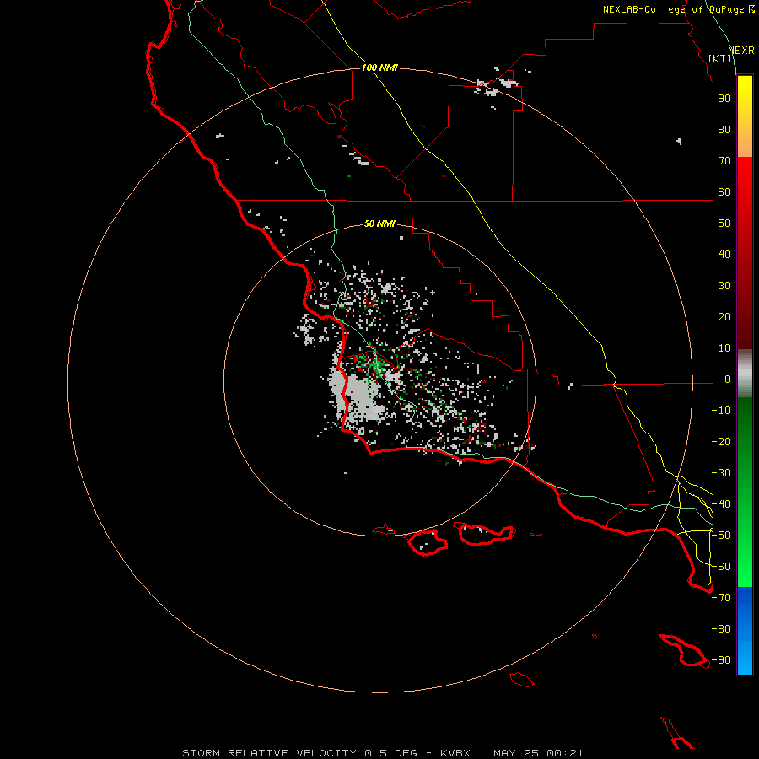Click the KT units label above the scale
759x759 pixels.
click(720, 58)
